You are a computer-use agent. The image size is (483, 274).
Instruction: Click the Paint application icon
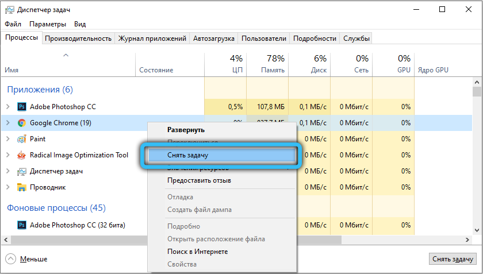[x=22, y=139]
